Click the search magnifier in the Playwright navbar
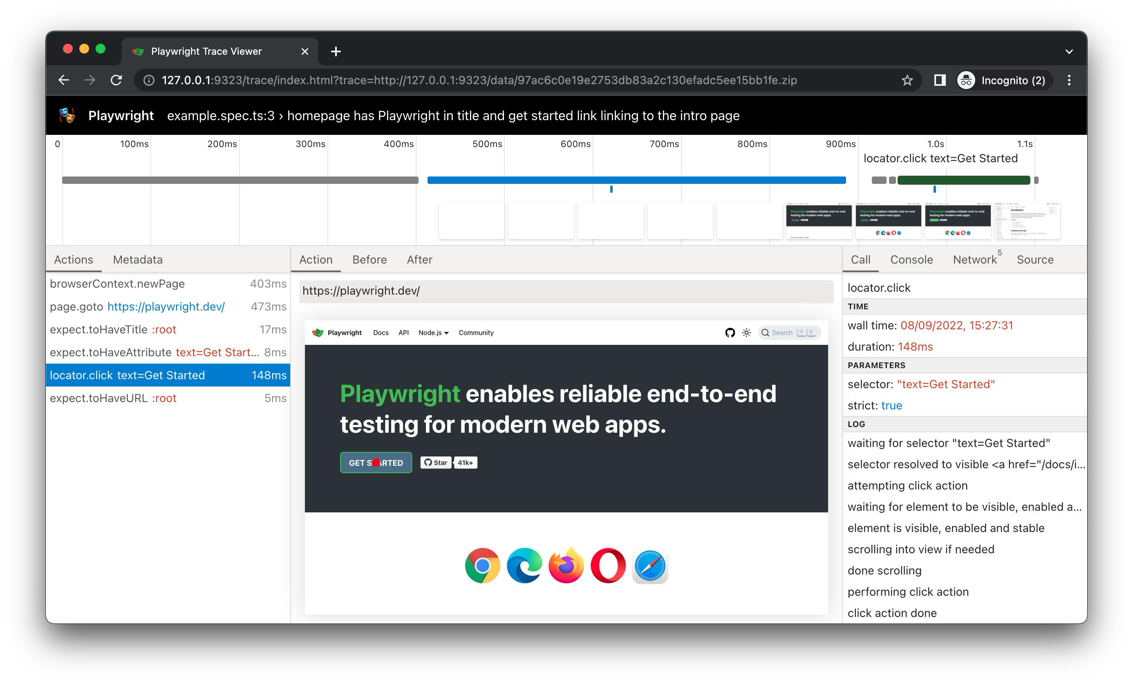Viewport: 1133px width, 684px height. pyautogui.click(x=765, y=332)
